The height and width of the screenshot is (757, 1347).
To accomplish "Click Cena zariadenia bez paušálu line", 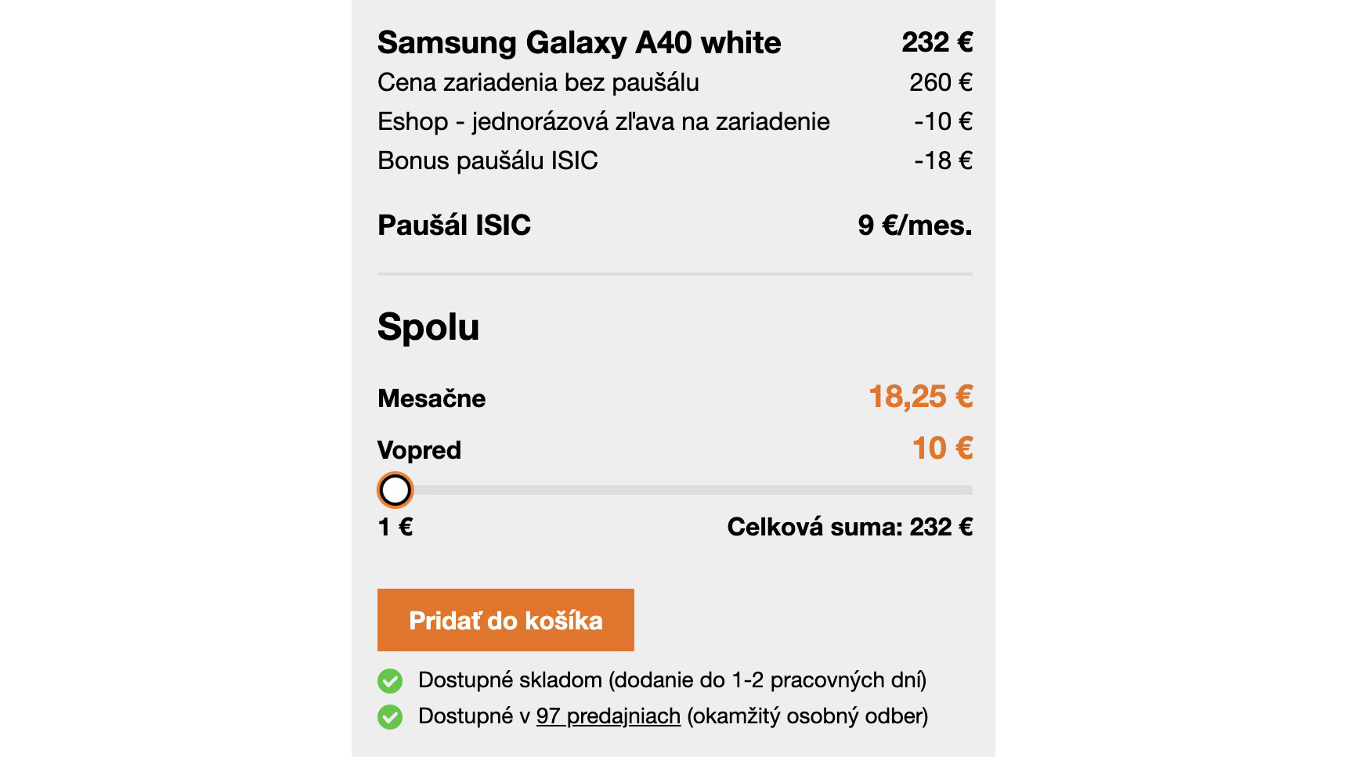I will [x=675, y=82].
